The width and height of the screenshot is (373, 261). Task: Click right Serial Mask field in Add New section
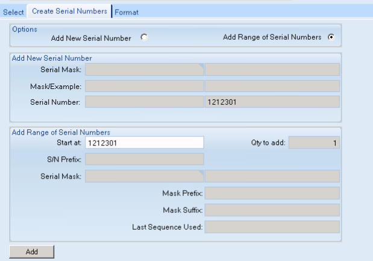pyautogui.click(x=272, y=69)
